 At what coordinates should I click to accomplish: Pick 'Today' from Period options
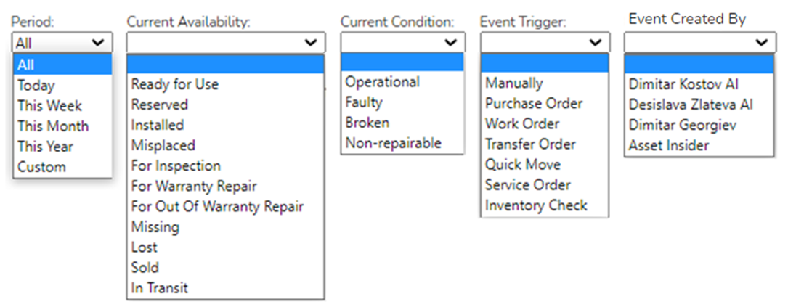pos(36,86)
